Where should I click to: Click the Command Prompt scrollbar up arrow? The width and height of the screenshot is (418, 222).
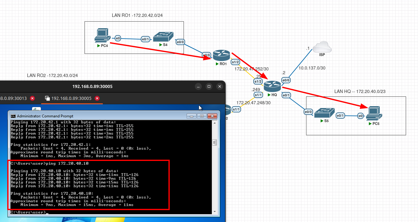(x=215, y=123)
